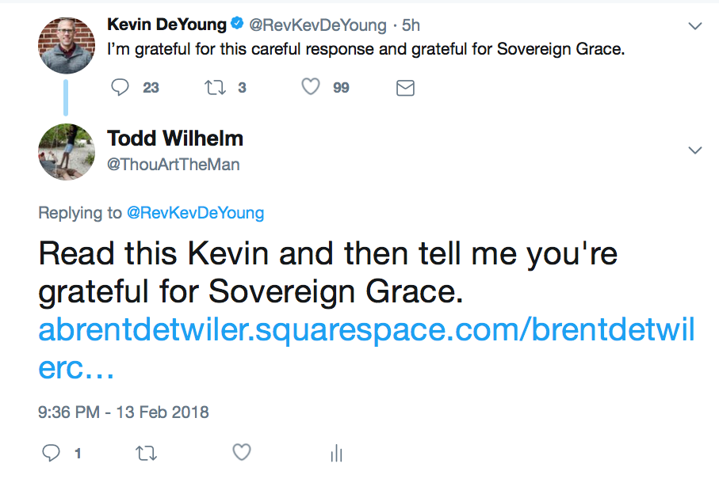Screen dimensions: 719x494
Task: Click Todd Wilhelm's profile avatar
Action: (67, 151)
